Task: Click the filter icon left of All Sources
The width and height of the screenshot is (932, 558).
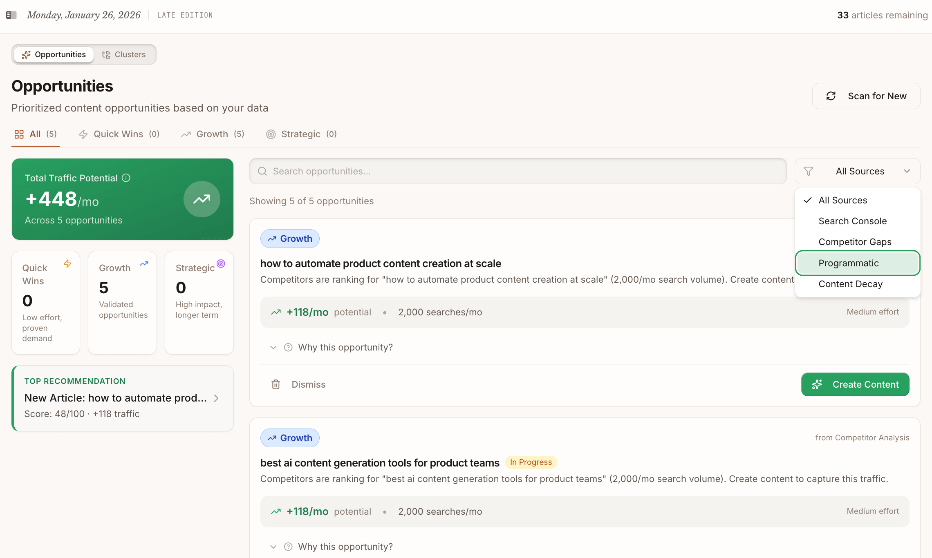Action: tap(809, 171)
